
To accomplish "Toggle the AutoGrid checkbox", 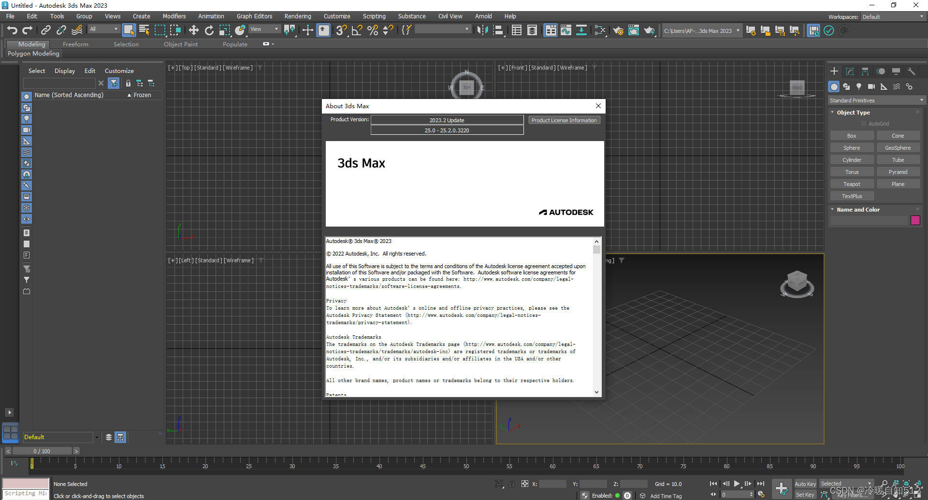I will pyautogui.click(x=864, y=124).
